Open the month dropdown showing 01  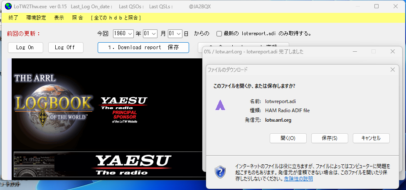point(150,34)
